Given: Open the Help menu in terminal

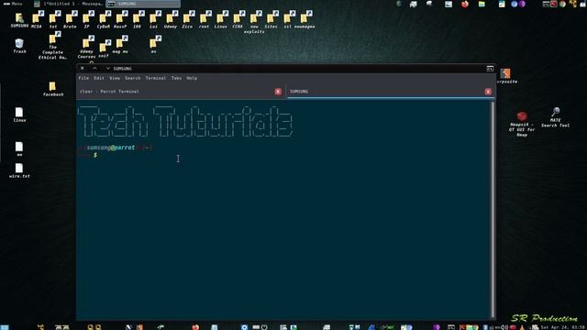Looking at the screenshot, I should [x=192, y=78].
